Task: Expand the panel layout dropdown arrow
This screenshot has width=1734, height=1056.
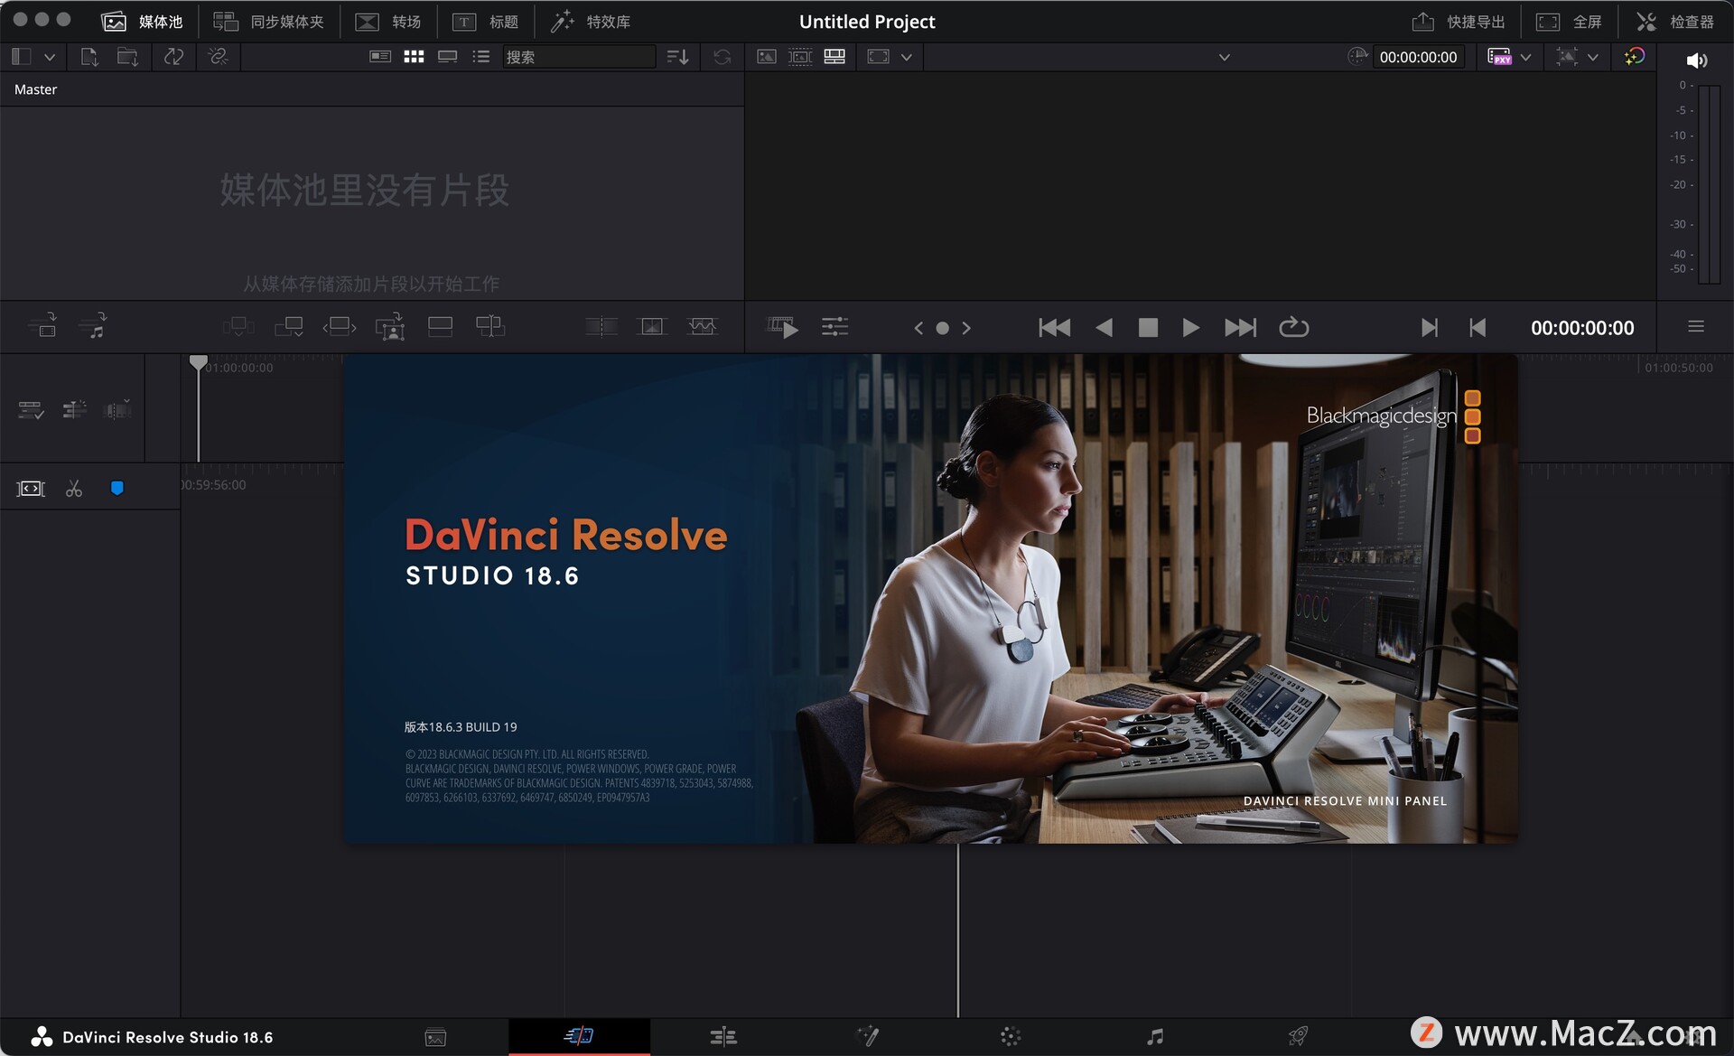Action: point(50,57)
